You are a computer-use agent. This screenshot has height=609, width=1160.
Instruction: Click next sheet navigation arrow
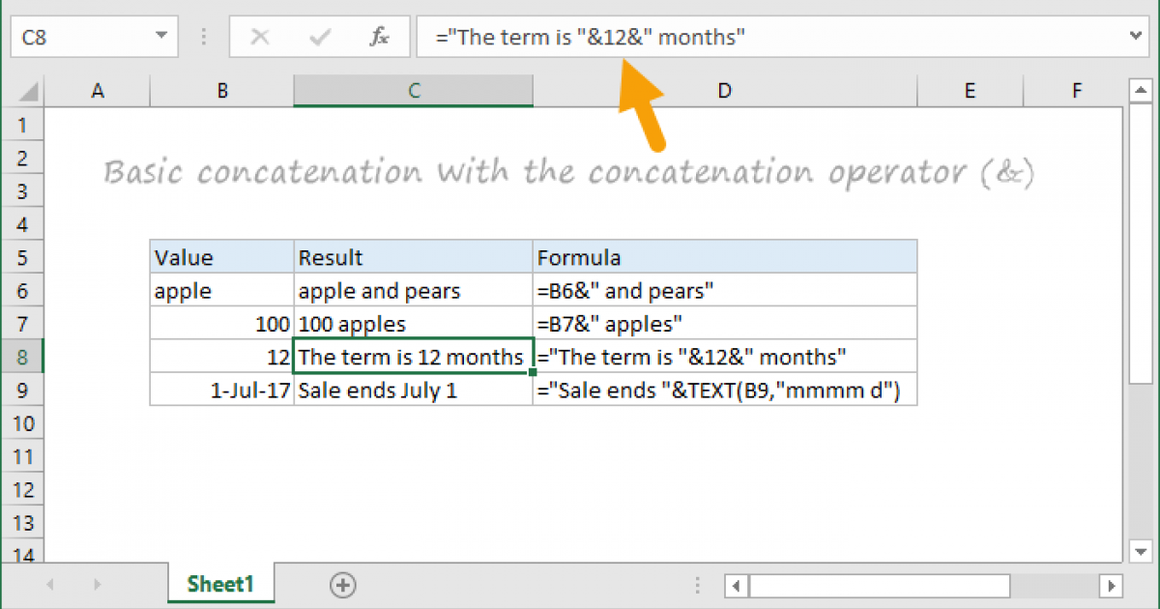(x=97, y=585)
